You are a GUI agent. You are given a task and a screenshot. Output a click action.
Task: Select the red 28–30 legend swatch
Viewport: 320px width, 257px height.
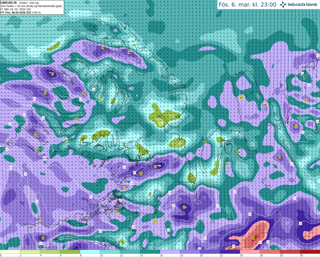click(290, 252)
